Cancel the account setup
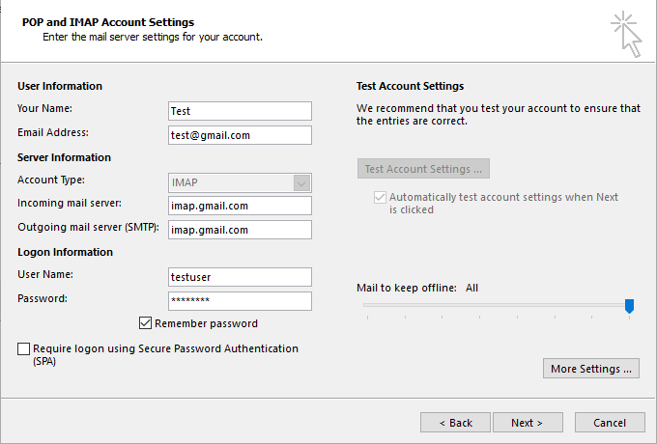This screenshot has height=444, width=657. 610,423
